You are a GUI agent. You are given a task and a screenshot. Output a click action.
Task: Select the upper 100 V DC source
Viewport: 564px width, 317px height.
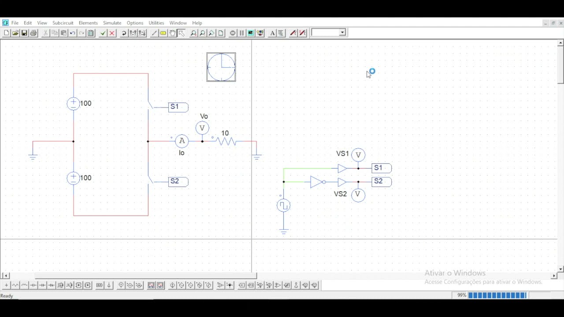[x=73, y=103]
